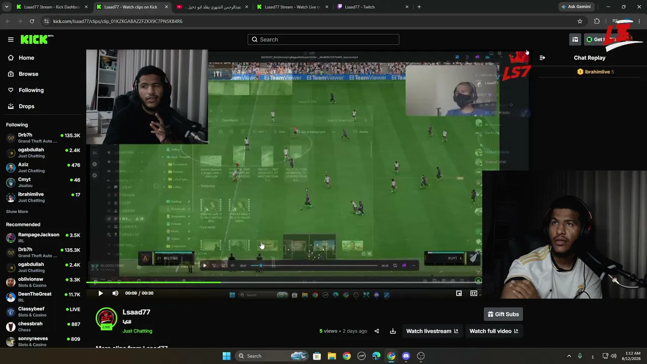Open a new browser tab
Image resolution: width=647 pixels, height=364 pixels.
click(419, 7)
